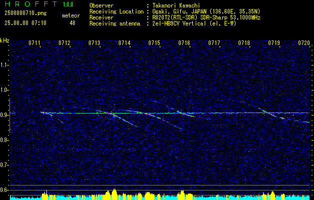Click the file name 2508080710.png

[x=25, y=13]
